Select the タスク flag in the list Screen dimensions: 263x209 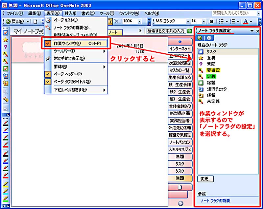pos(228,52)
